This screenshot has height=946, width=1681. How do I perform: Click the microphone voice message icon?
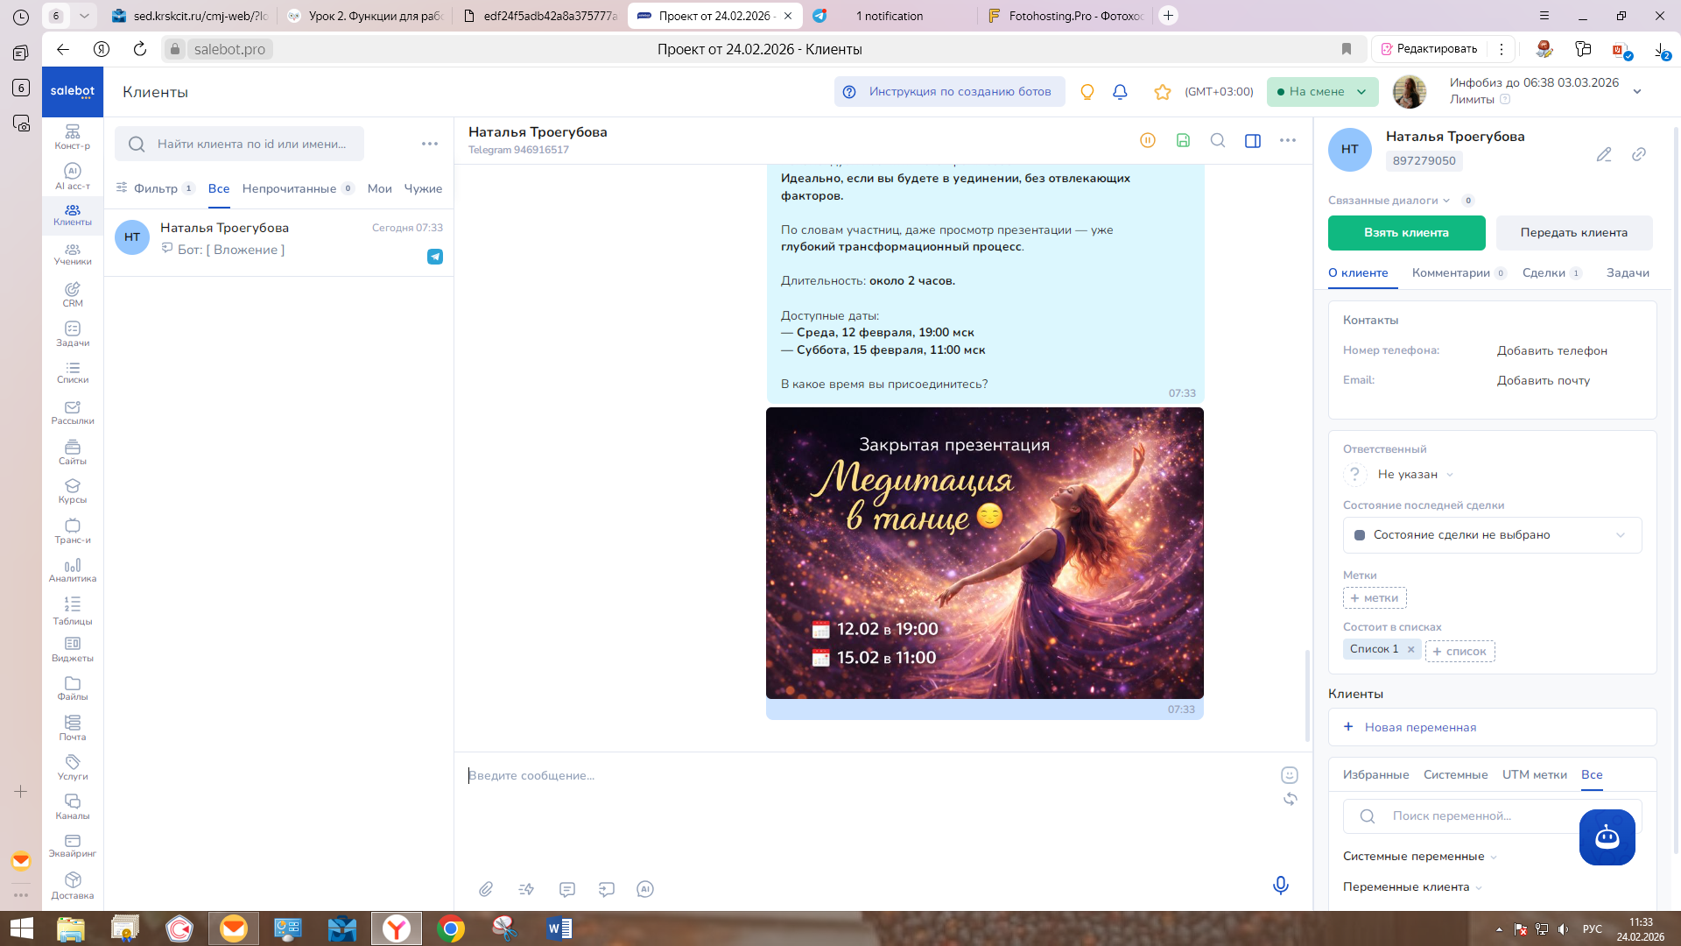point(1280,886)
